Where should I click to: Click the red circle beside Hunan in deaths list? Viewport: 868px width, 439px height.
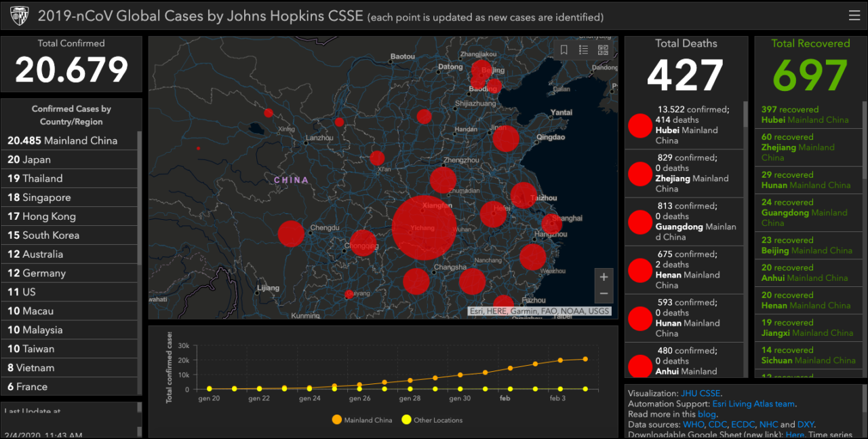[640, 318]
